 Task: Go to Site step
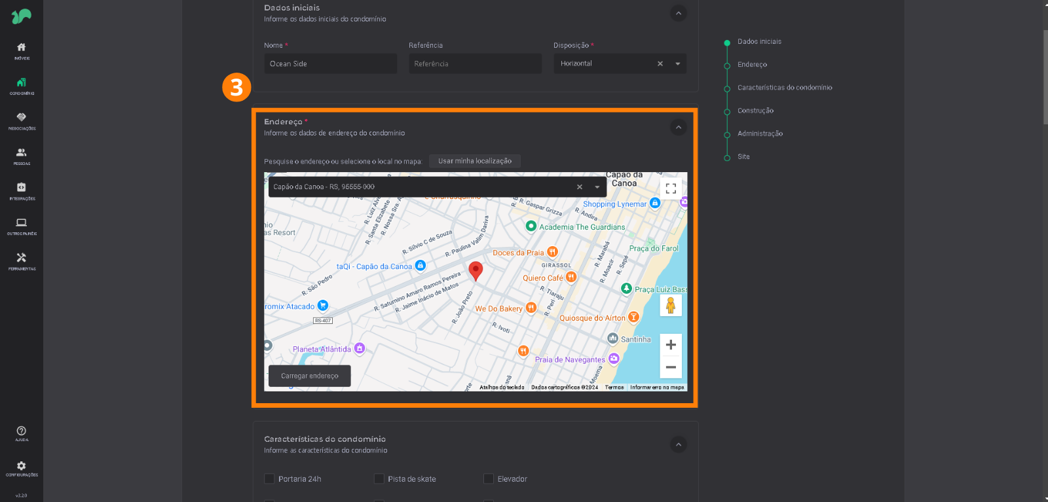tap(743, 156)
